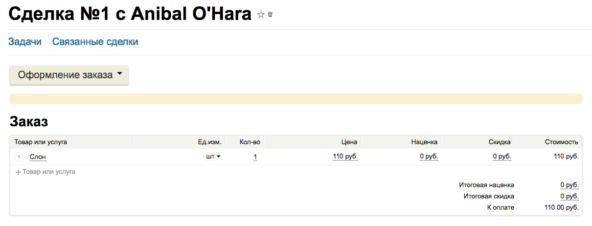Click the Товар или услуга column header
This screenshot has width=592, height=226.
point(41,142)
